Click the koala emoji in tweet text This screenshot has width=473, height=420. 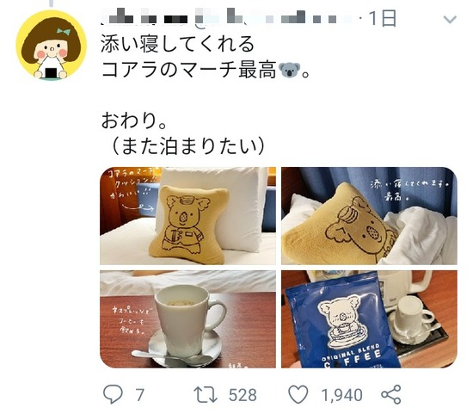click(x=289, y=70)
